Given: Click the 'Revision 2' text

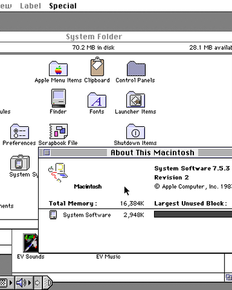Looking at the screenshot, I should pyautogui.click(x=171, y=177).
